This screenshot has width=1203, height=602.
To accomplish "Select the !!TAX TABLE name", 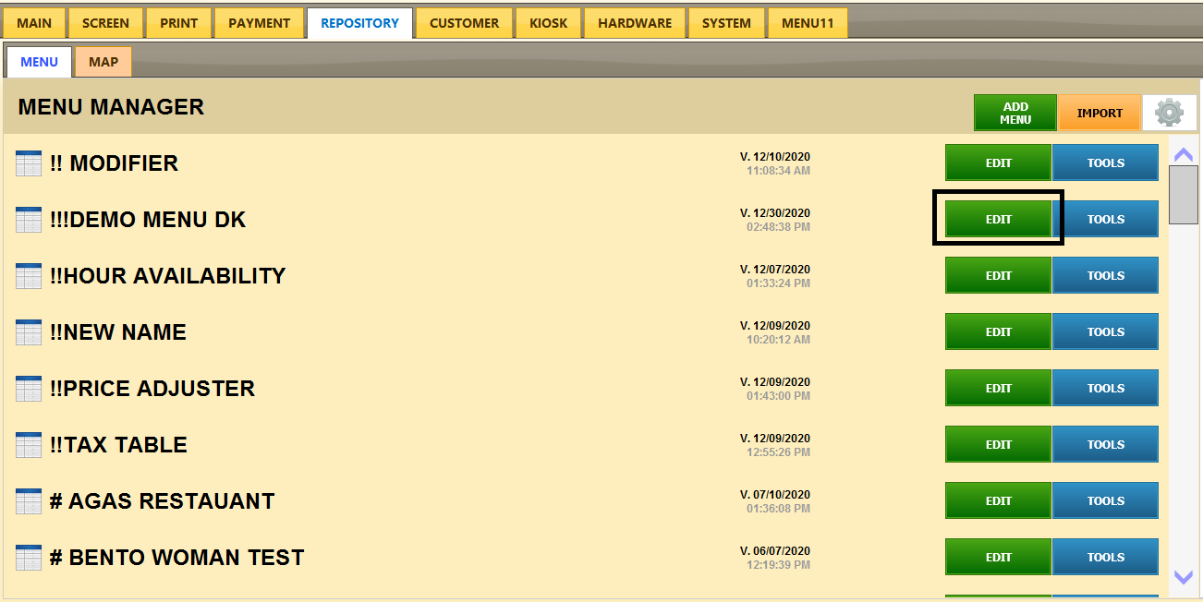I will pos(118,445).
